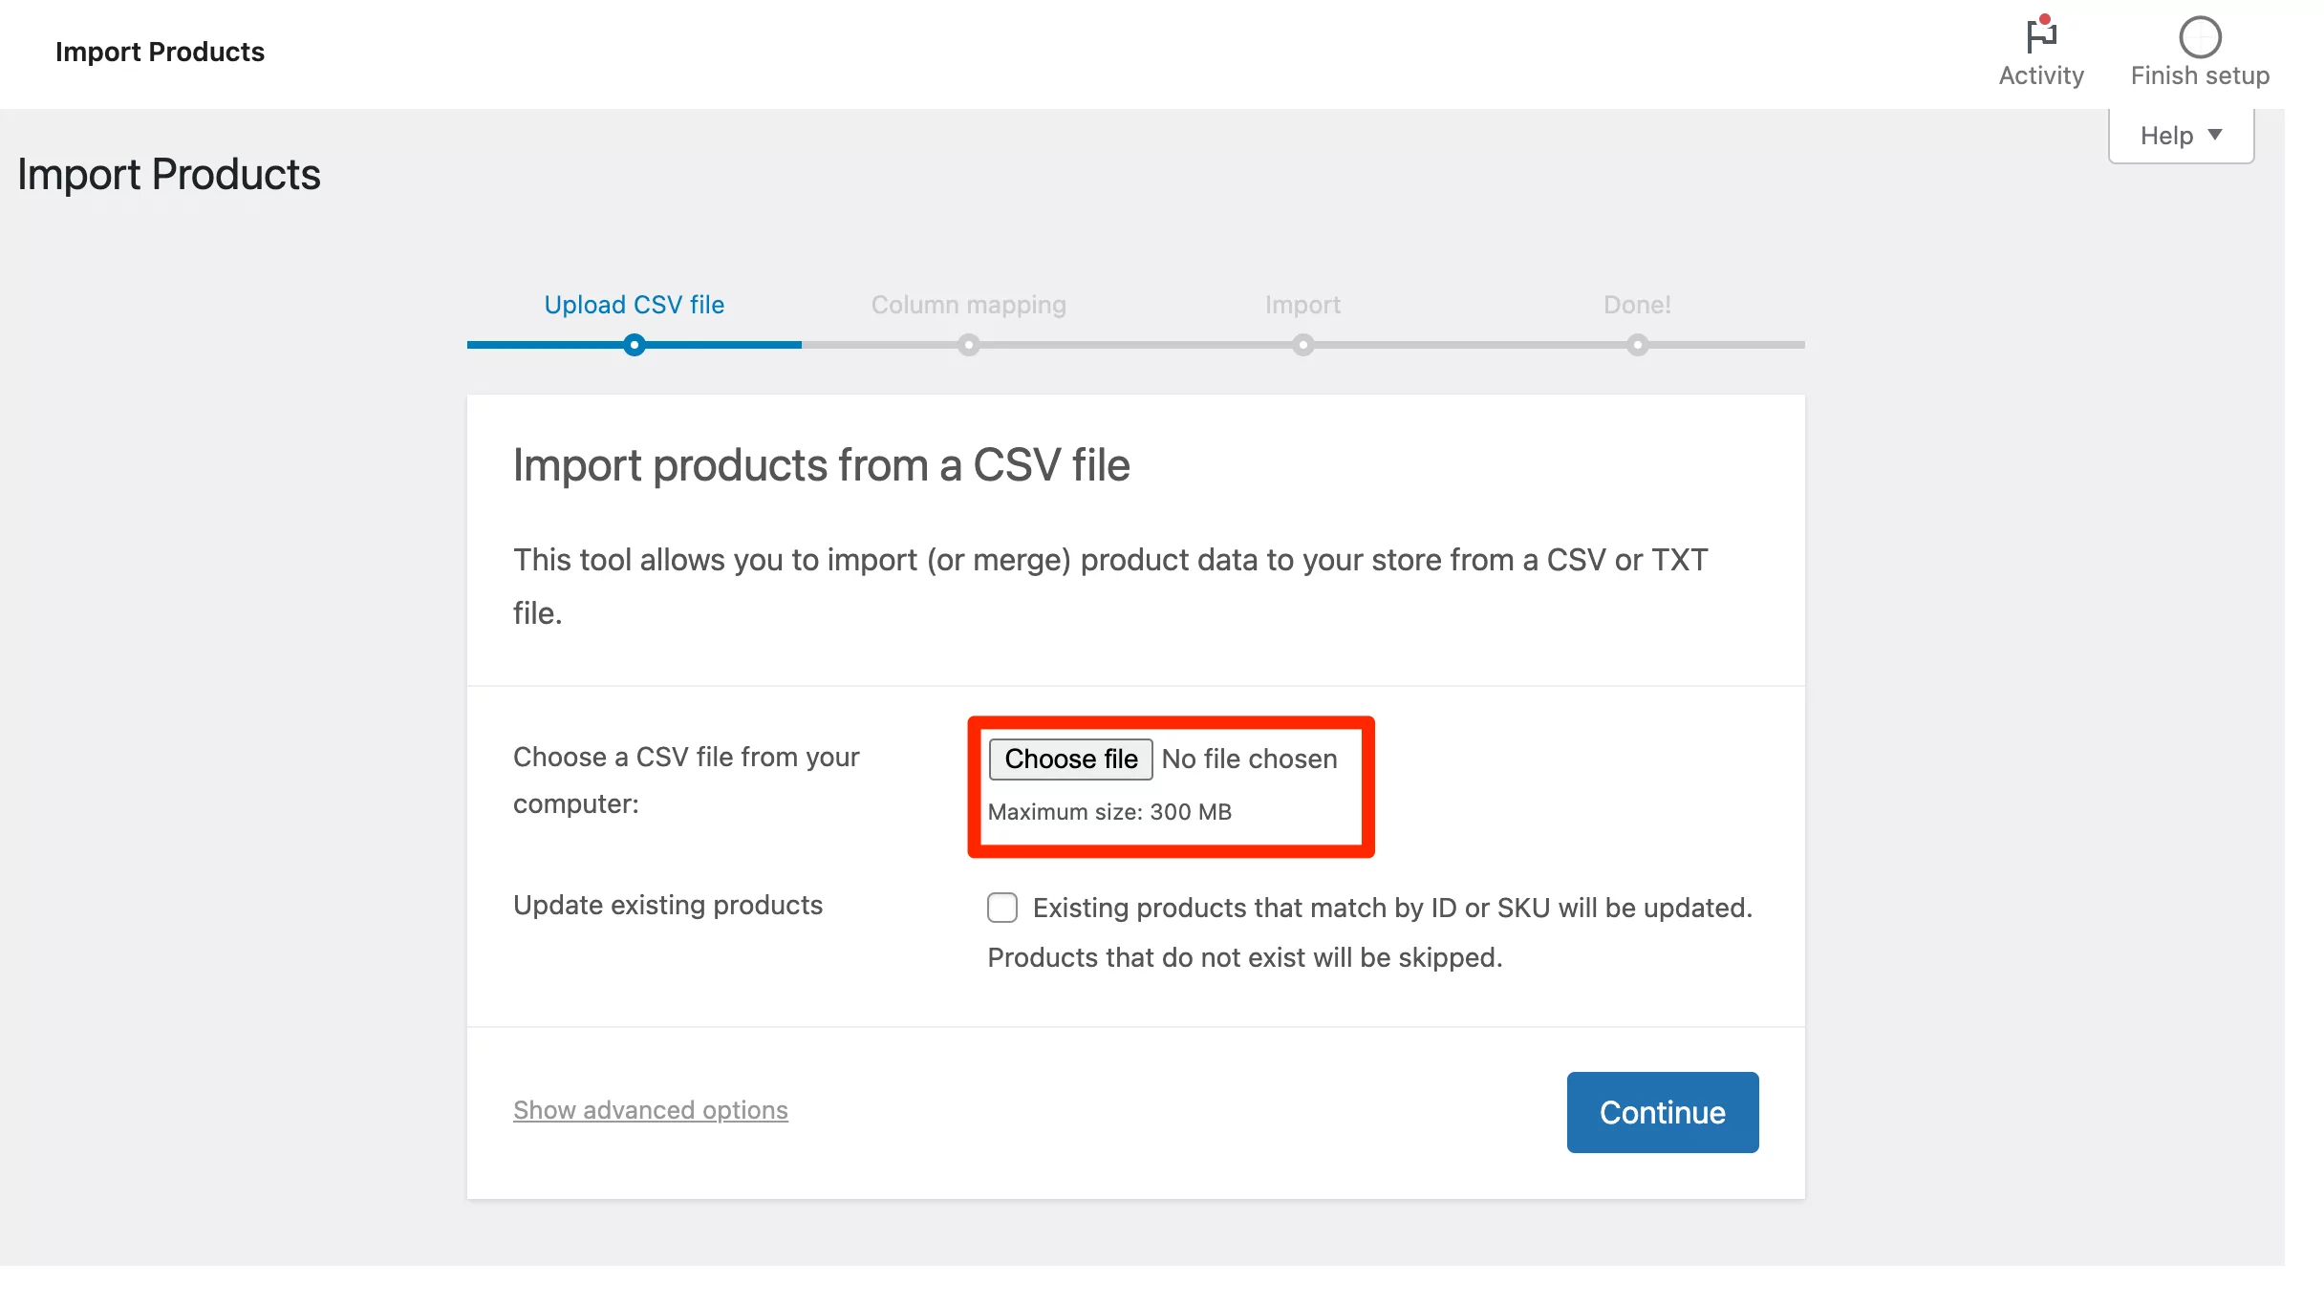Image resolution: width=2324 pixels, height=1305 pixels.
Task: Expand the Show advanced options section
Action: pyautogui.click(x=650, y=1109)
